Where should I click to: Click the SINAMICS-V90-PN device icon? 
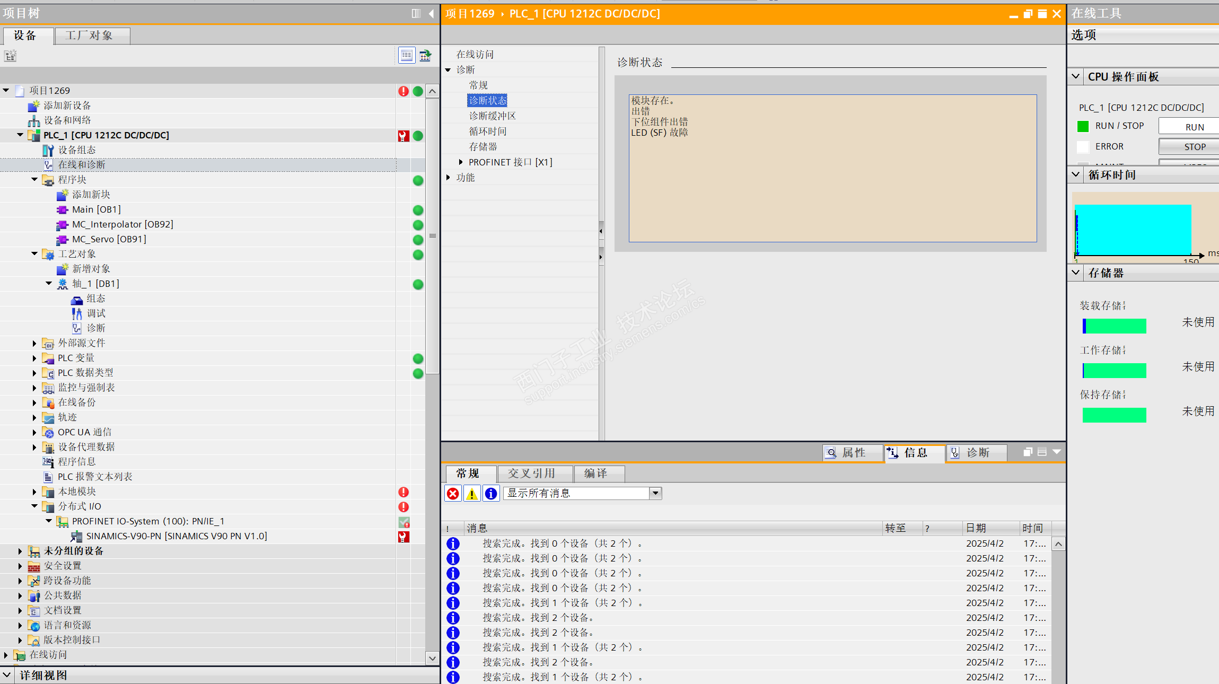(76, 536)
